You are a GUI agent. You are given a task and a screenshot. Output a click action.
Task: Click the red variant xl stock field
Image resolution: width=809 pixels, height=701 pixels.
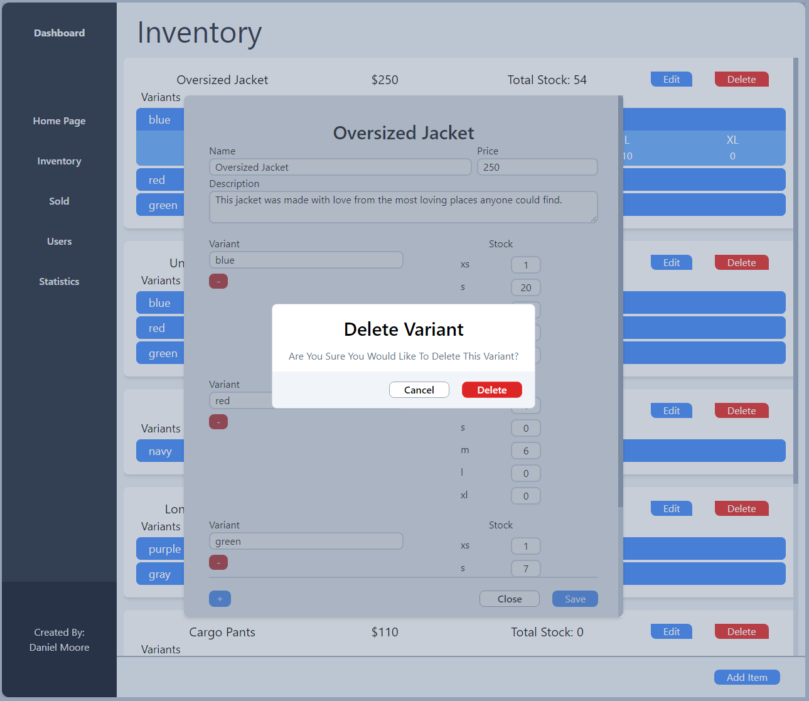[x=526, y=496]
